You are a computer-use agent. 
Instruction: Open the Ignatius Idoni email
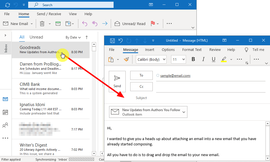[x=51, y=109]
